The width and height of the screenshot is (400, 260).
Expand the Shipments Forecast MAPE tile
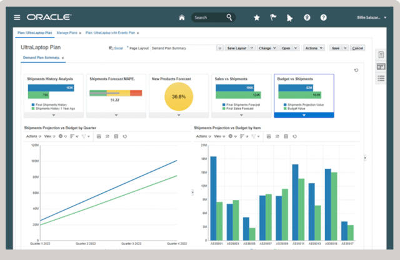116,116
